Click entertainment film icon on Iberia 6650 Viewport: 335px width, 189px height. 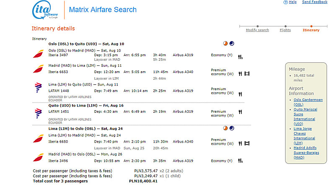click(247, 143)
